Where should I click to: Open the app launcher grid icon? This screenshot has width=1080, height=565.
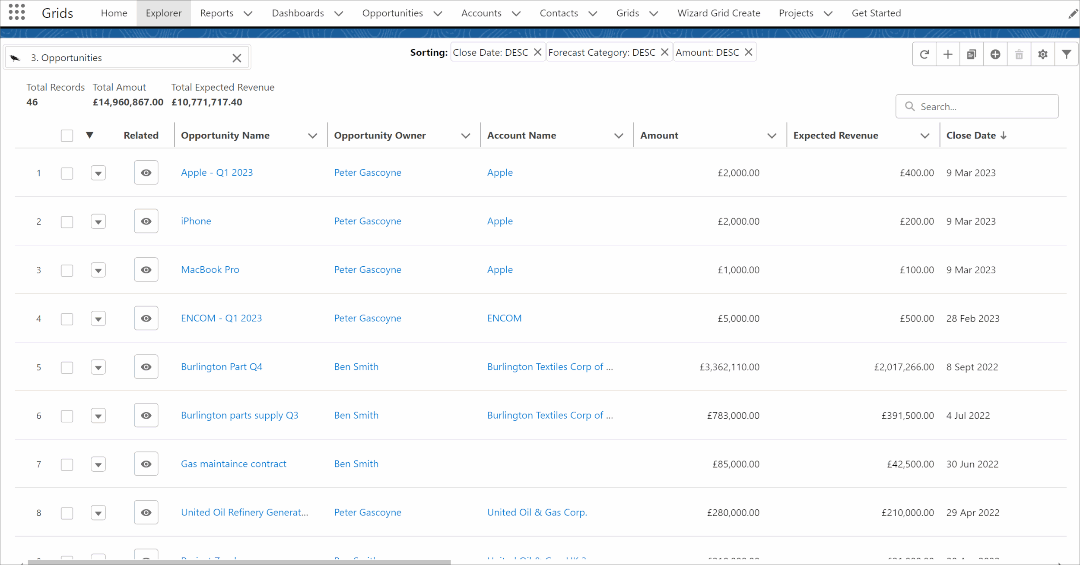click(x=17, y=12)
